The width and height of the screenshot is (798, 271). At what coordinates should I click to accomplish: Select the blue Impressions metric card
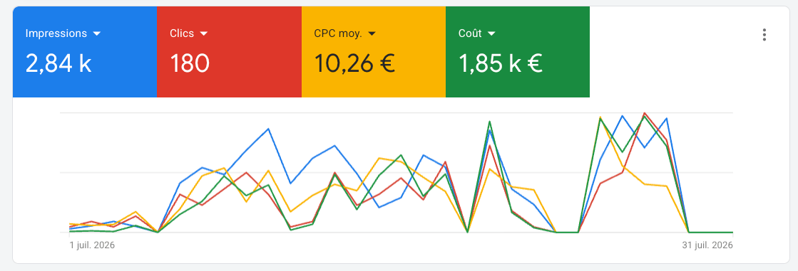[x=85, y=52]
